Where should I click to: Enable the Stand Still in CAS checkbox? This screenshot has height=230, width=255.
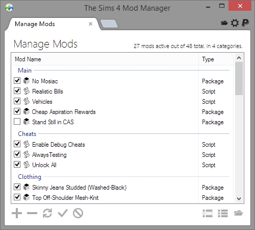click(x=17, y=122)
